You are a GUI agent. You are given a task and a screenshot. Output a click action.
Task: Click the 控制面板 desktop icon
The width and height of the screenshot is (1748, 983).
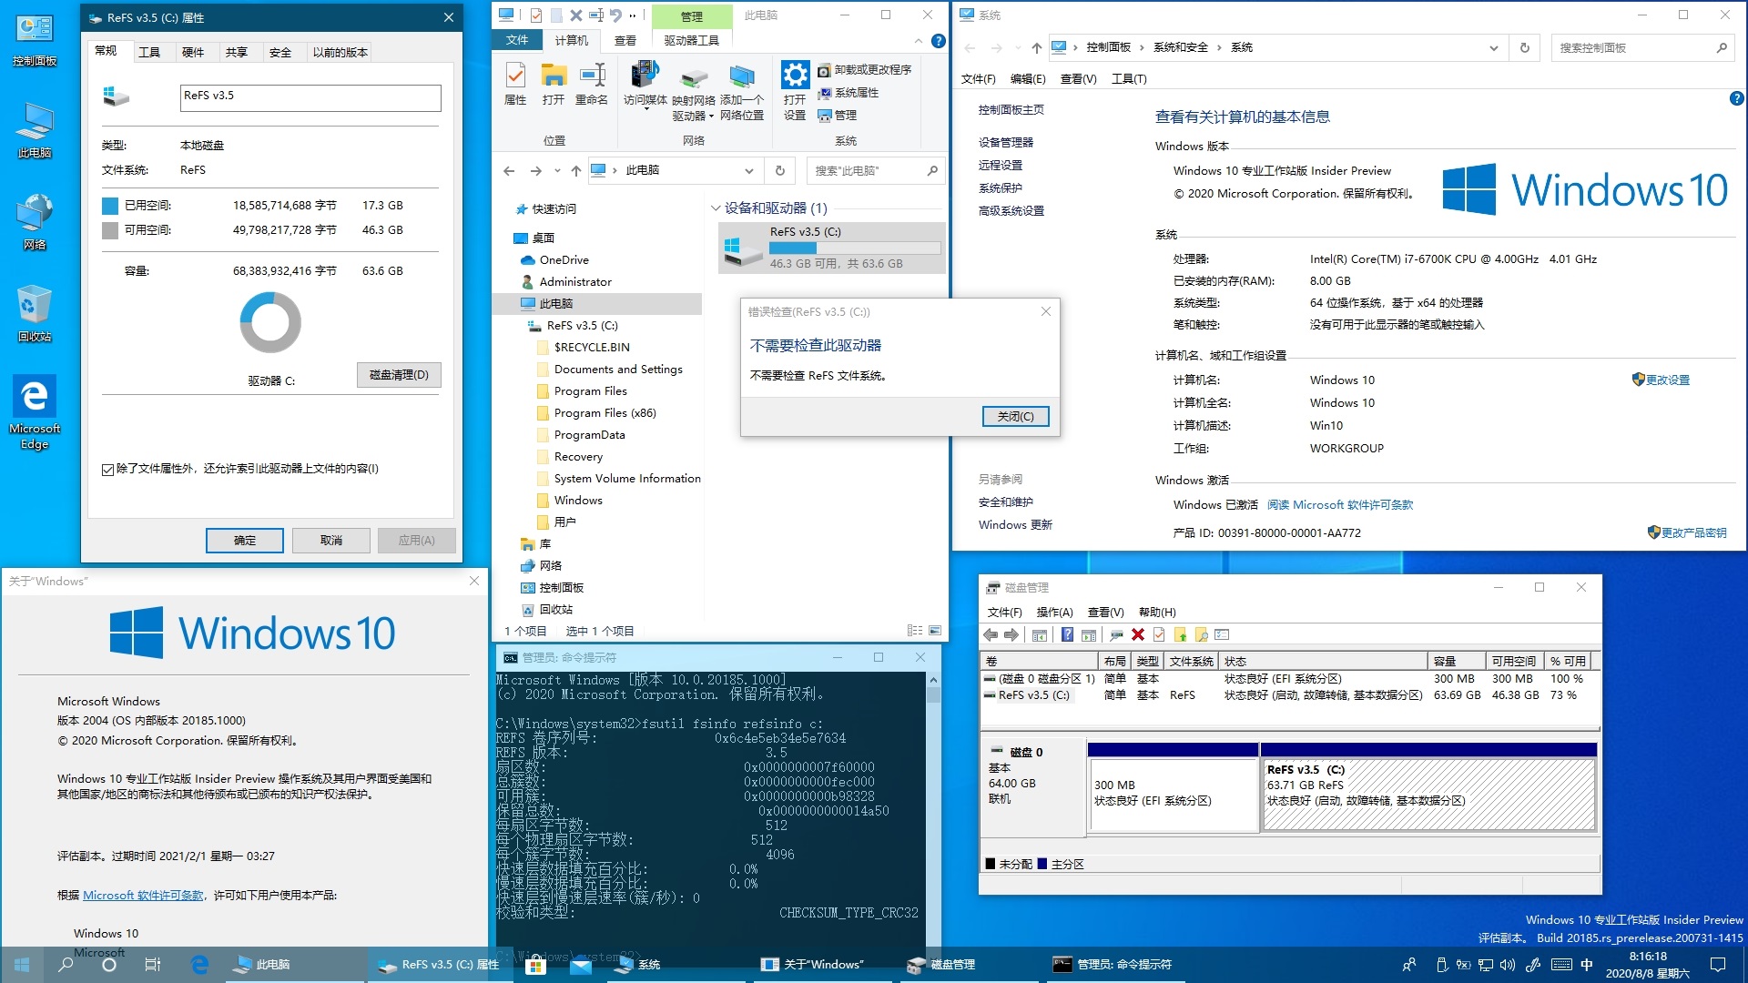tap(35, 41)
